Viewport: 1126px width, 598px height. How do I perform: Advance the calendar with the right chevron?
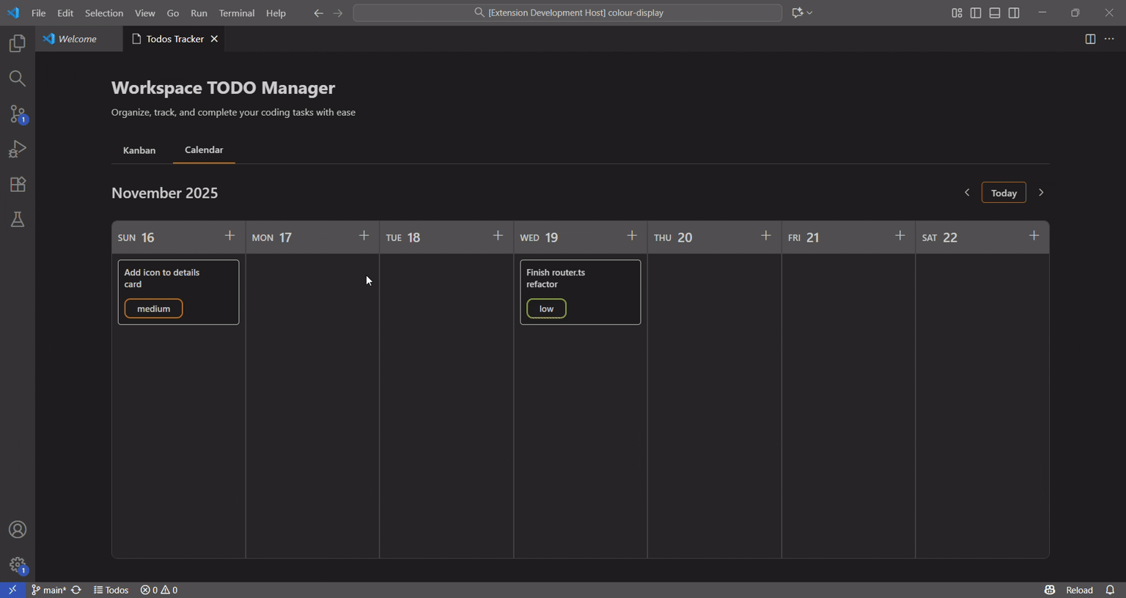[1041, 192]
